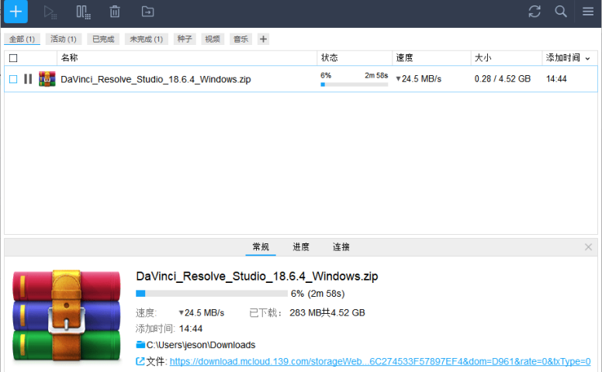
Task: Sort by the 状态 column header
Action: pyautogui.click(x=355, y=58)
